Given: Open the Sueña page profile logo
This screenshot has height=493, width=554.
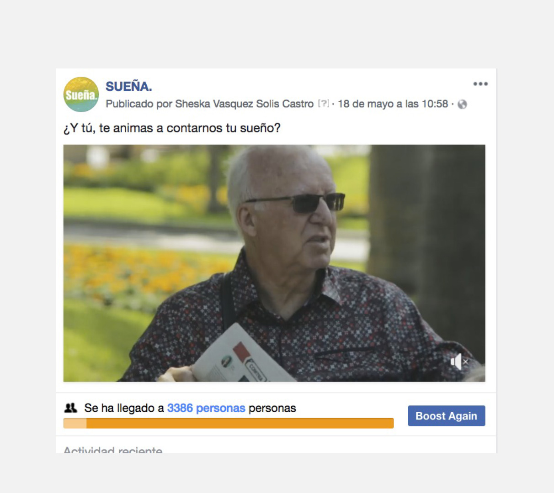Looking at the screenshot, I should coord(81,94).
